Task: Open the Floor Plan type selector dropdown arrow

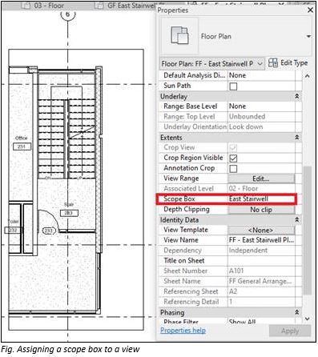Action: [308, 36]
